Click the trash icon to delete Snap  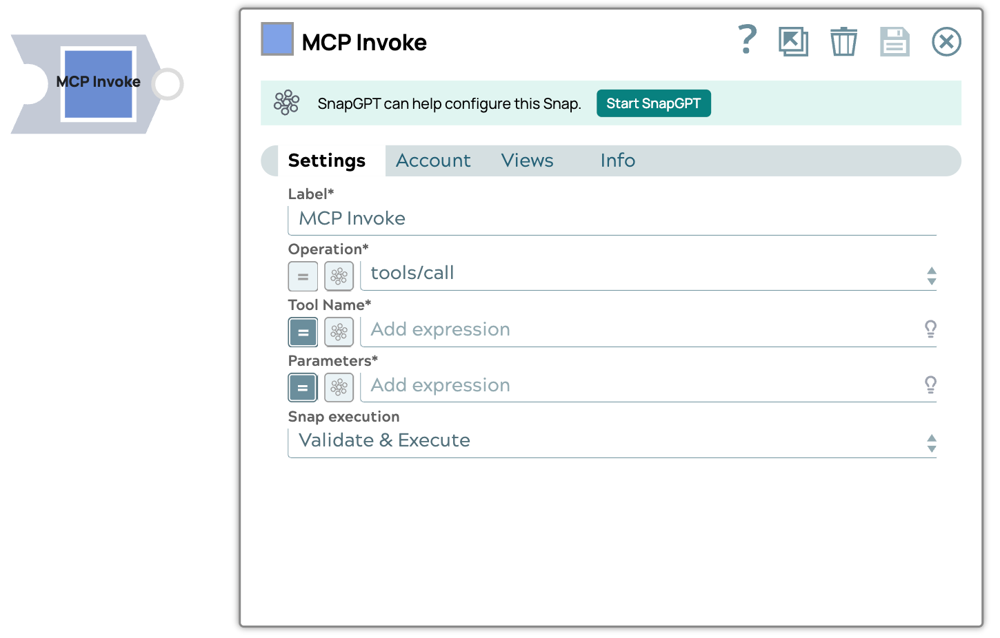(x=843, y=42)
